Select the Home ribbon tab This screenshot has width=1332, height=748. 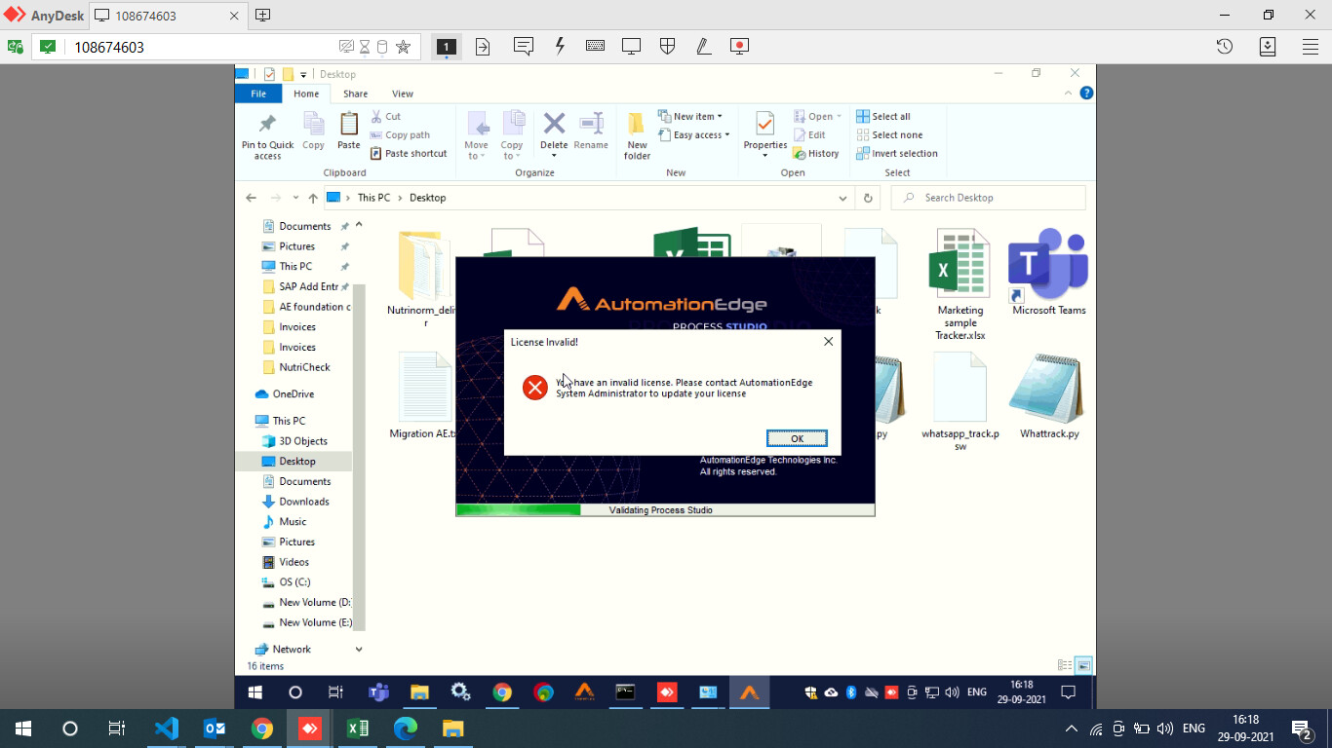306,93
